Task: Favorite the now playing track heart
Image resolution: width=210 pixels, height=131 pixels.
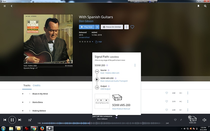Action: pyautogui.click(x=175, y=120)
